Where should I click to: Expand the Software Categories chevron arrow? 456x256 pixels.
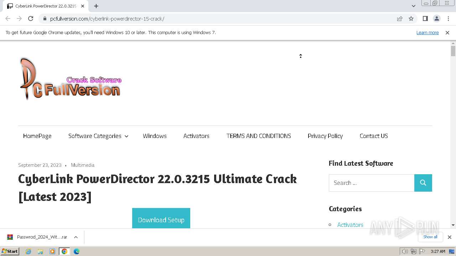(126, 136)
